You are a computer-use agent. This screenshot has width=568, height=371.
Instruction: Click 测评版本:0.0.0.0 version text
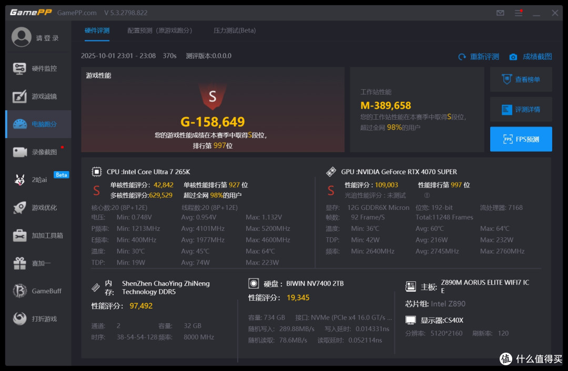209,56
